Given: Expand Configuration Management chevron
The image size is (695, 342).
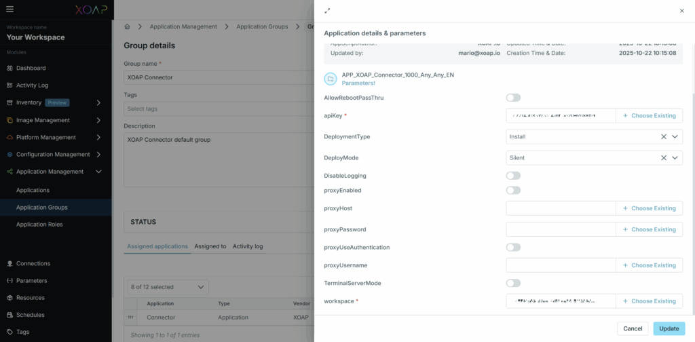Looking at the screenshot, I should point(98,155).
